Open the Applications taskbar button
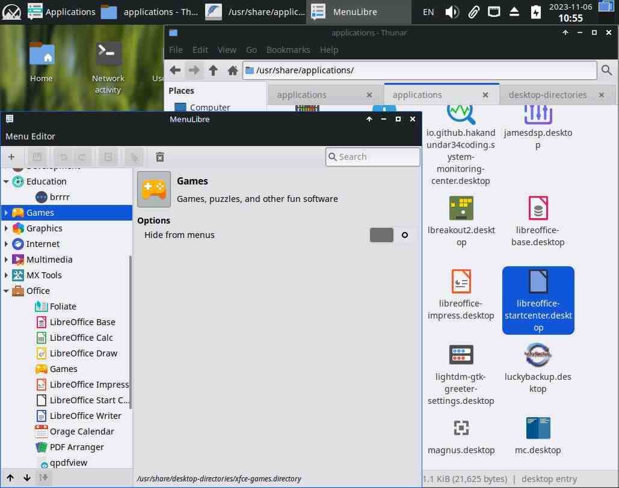Viewport: 619px width, 488px height. (61, 12)
